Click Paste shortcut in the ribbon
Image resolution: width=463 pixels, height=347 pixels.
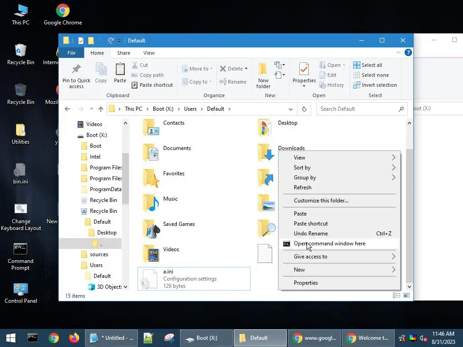point(152,85)
